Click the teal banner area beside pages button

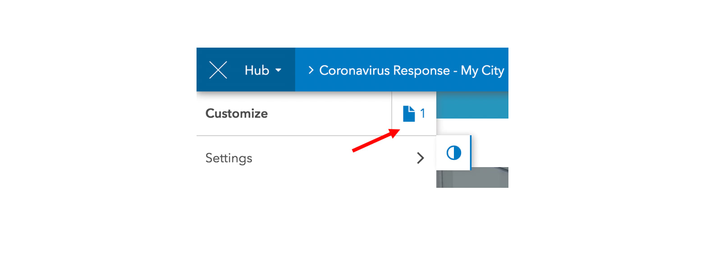[472, 105]
